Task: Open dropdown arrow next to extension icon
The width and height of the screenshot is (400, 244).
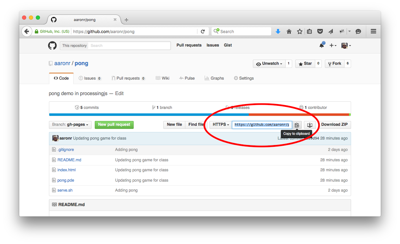Action: [x=349, y=31]
